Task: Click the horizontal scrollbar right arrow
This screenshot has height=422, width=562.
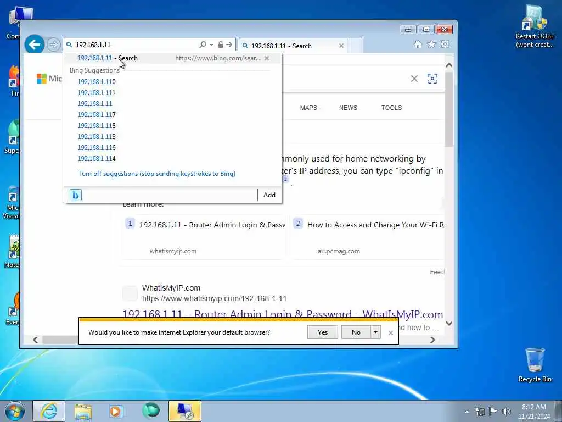Action: 432,340
